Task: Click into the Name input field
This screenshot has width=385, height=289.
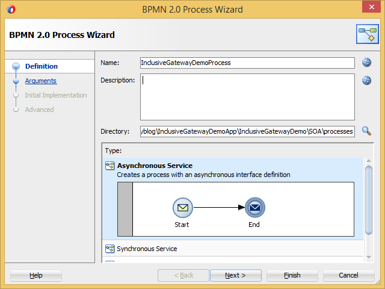Action: (x=247, y=63)
